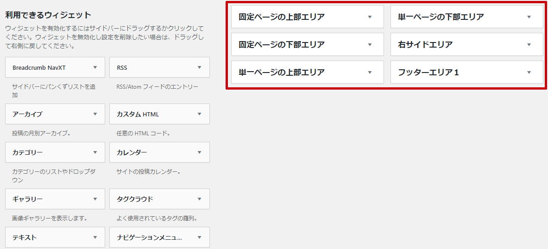
Task: Expand the フッターエリア１ sidebar arrow
Action: coord(529,73)
